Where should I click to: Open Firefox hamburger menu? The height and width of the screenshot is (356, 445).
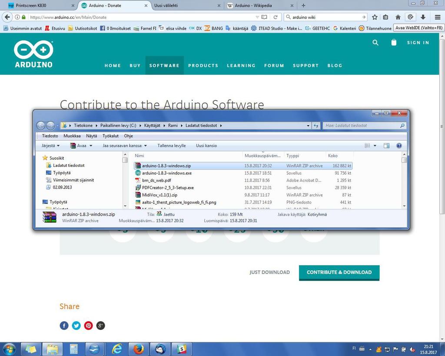(438, 17)
